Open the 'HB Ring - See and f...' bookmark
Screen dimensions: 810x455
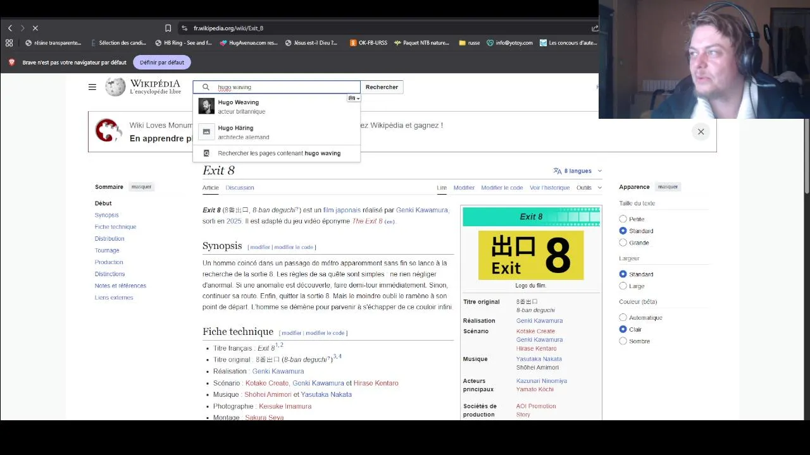[x=184, y=43]
